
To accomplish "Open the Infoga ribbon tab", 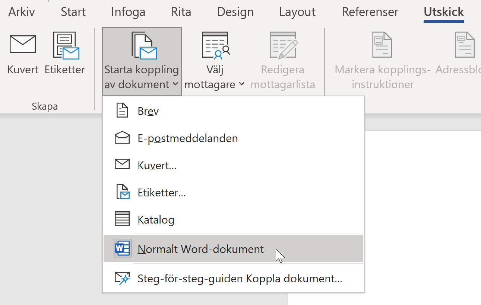I will pyautogui.click(x=128, y=12).
